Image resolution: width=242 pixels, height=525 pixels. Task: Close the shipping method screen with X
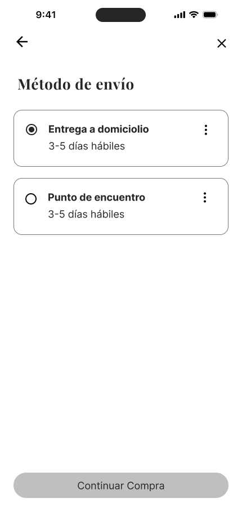222,43
